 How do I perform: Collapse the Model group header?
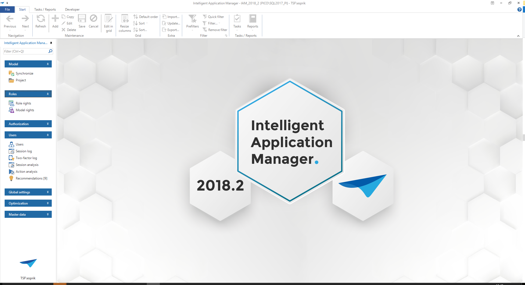pyautogui.click(x=28, y=64)
